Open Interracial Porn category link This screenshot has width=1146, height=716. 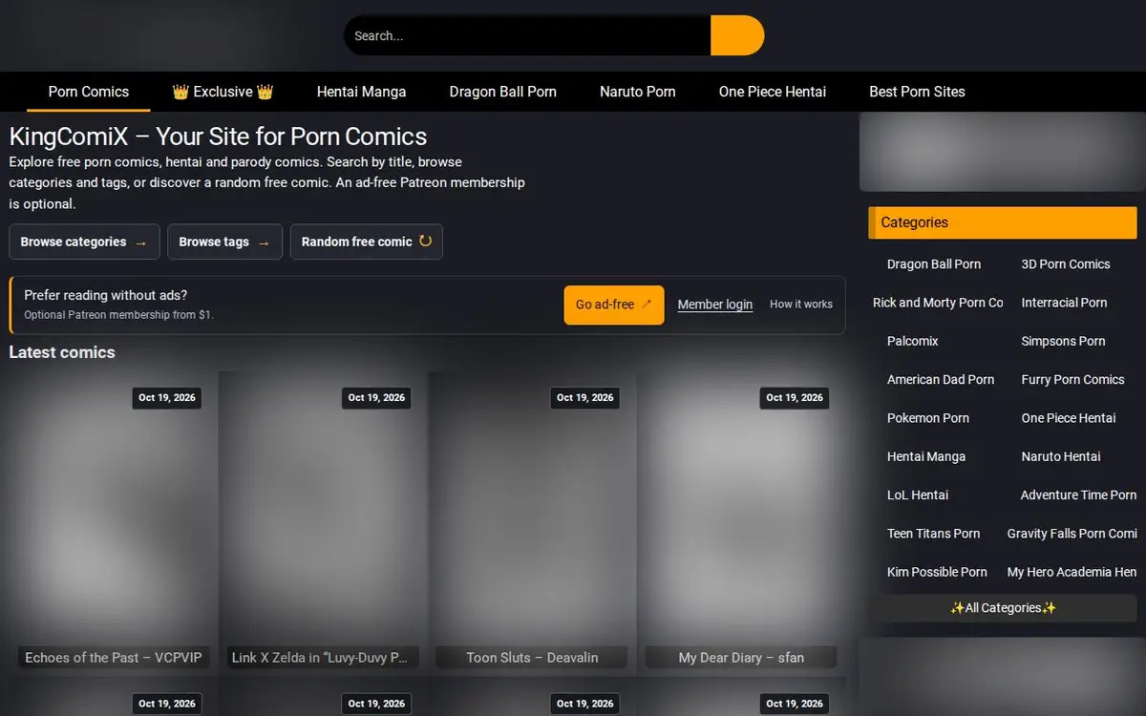1064,303
